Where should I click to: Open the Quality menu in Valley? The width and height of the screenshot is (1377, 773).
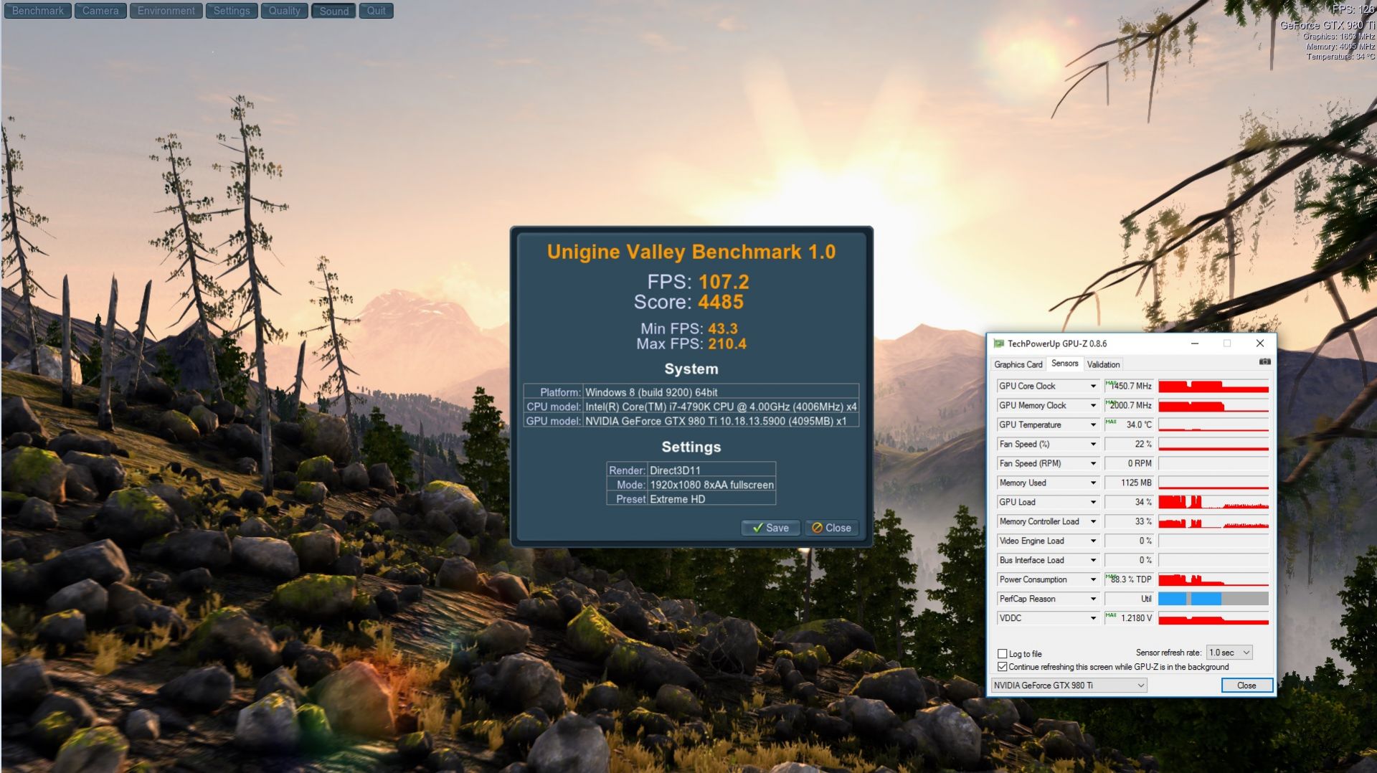[284, 11]
